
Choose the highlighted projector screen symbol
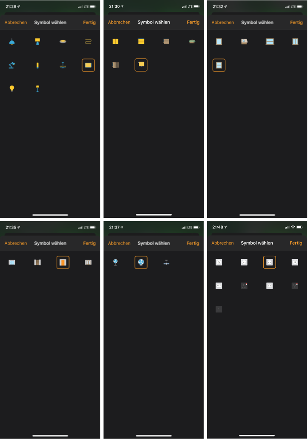point(141,65)
